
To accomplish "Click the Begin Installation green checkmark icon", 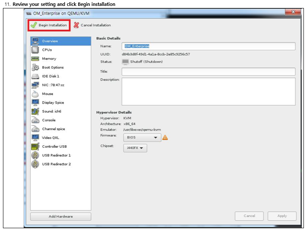I will 34,25.
